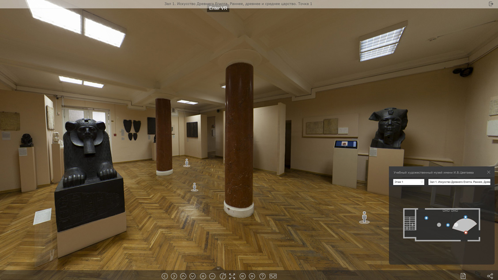498x280 pixels.
Task: Jump to the middle walker hotspot on floor
Action: click(x=194, y=187)
